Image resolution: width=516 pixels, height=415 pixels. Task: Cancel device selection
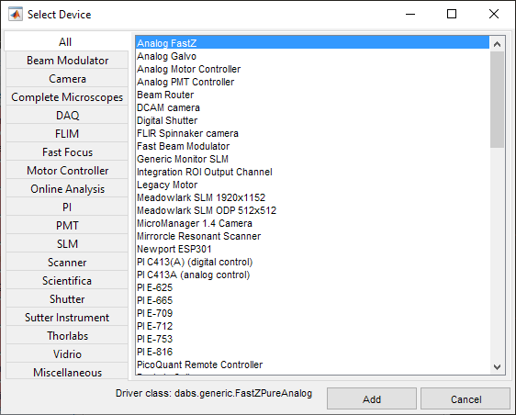click(466, 398)
